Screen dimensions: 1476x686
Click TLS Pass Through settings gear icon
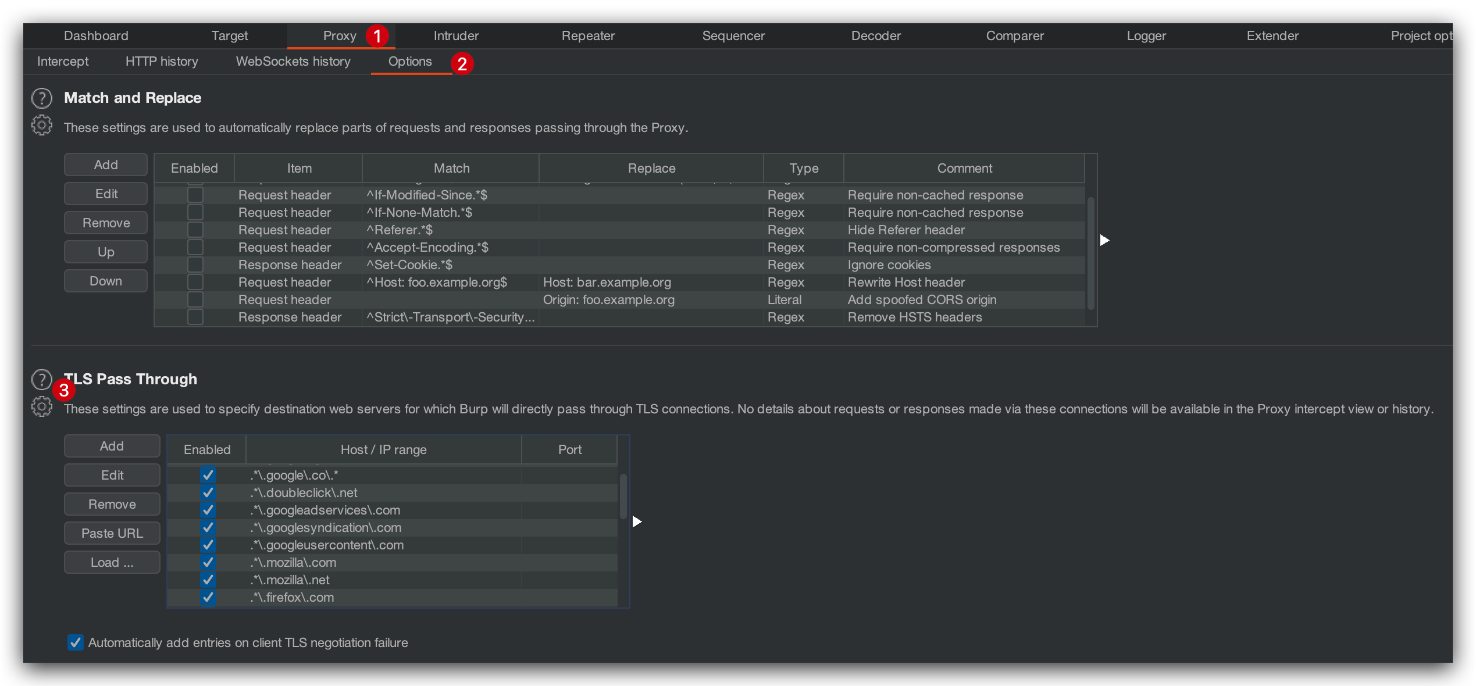[x=42, y=406]
